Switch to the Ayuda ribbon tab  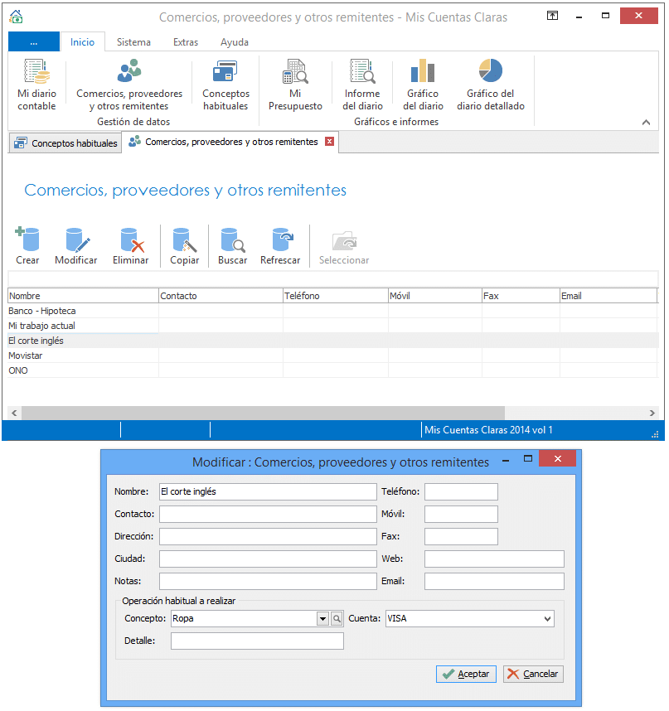coord(235,41)
